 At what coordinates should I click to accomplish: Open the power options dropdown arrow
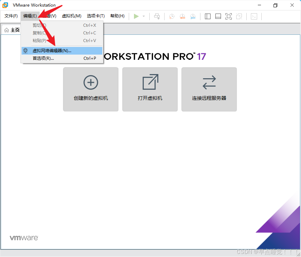point(144,16)
